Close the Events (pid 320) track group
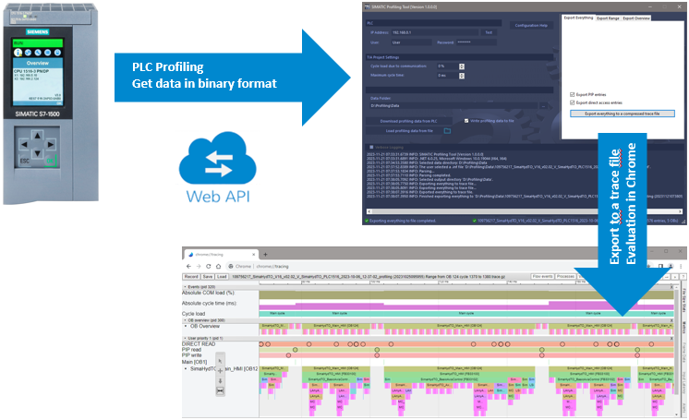Screen dimensions: 689x420 (x=671, y=287)
